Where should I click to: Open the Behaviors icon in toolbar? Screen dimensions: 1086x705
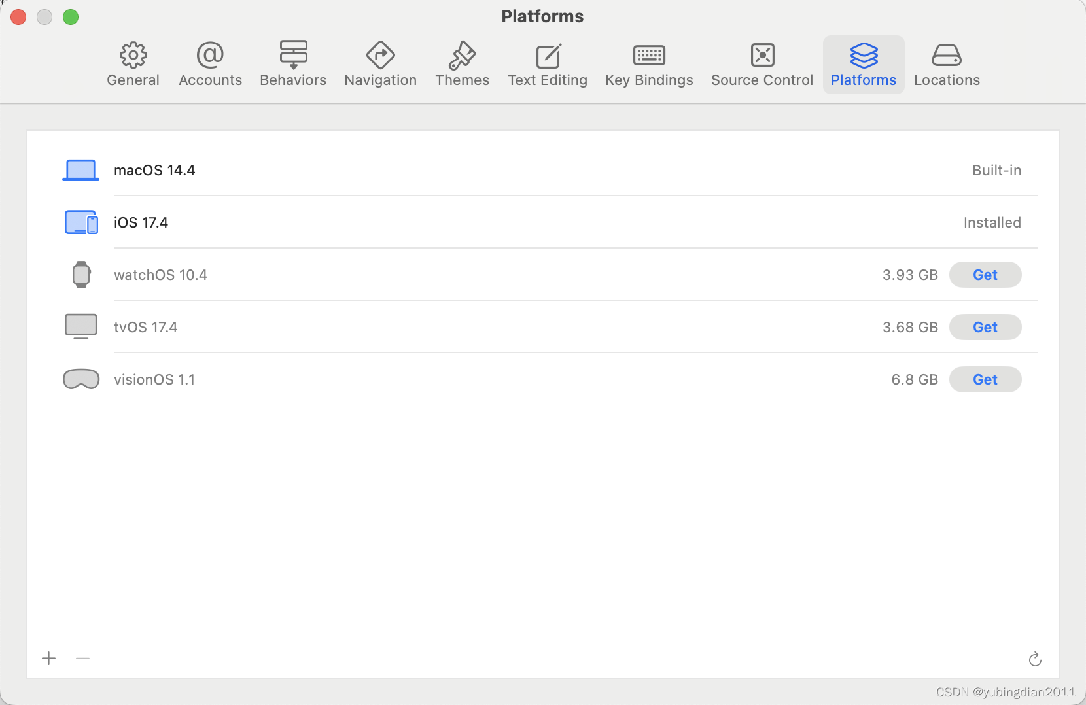click(x=293, y=55)
